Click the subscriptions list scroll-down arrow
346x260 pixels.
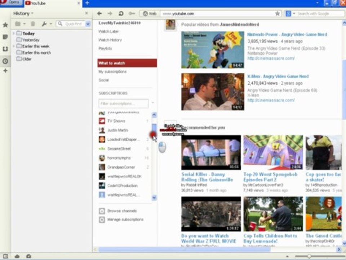pyautogui.click(x=154, y=198)
